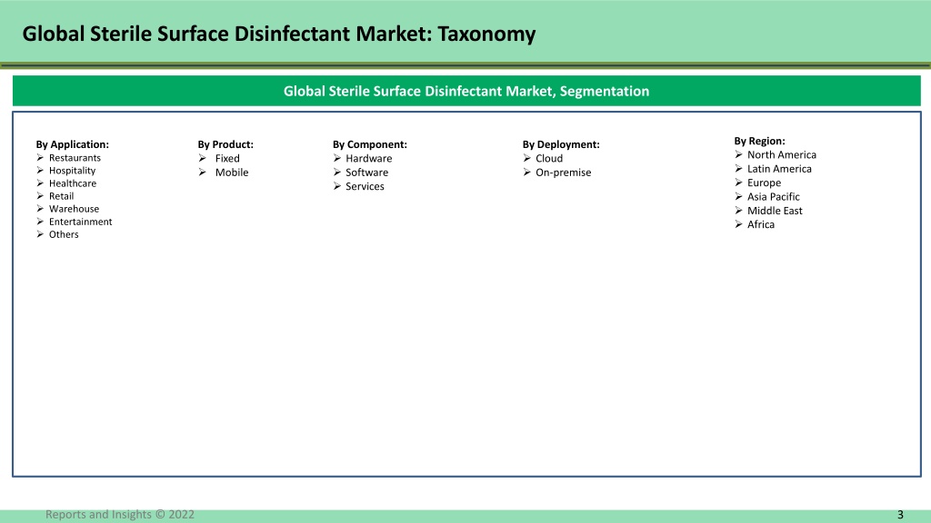Select the green 'Segmentation' header banner text
931x523 pixels.
466,92
